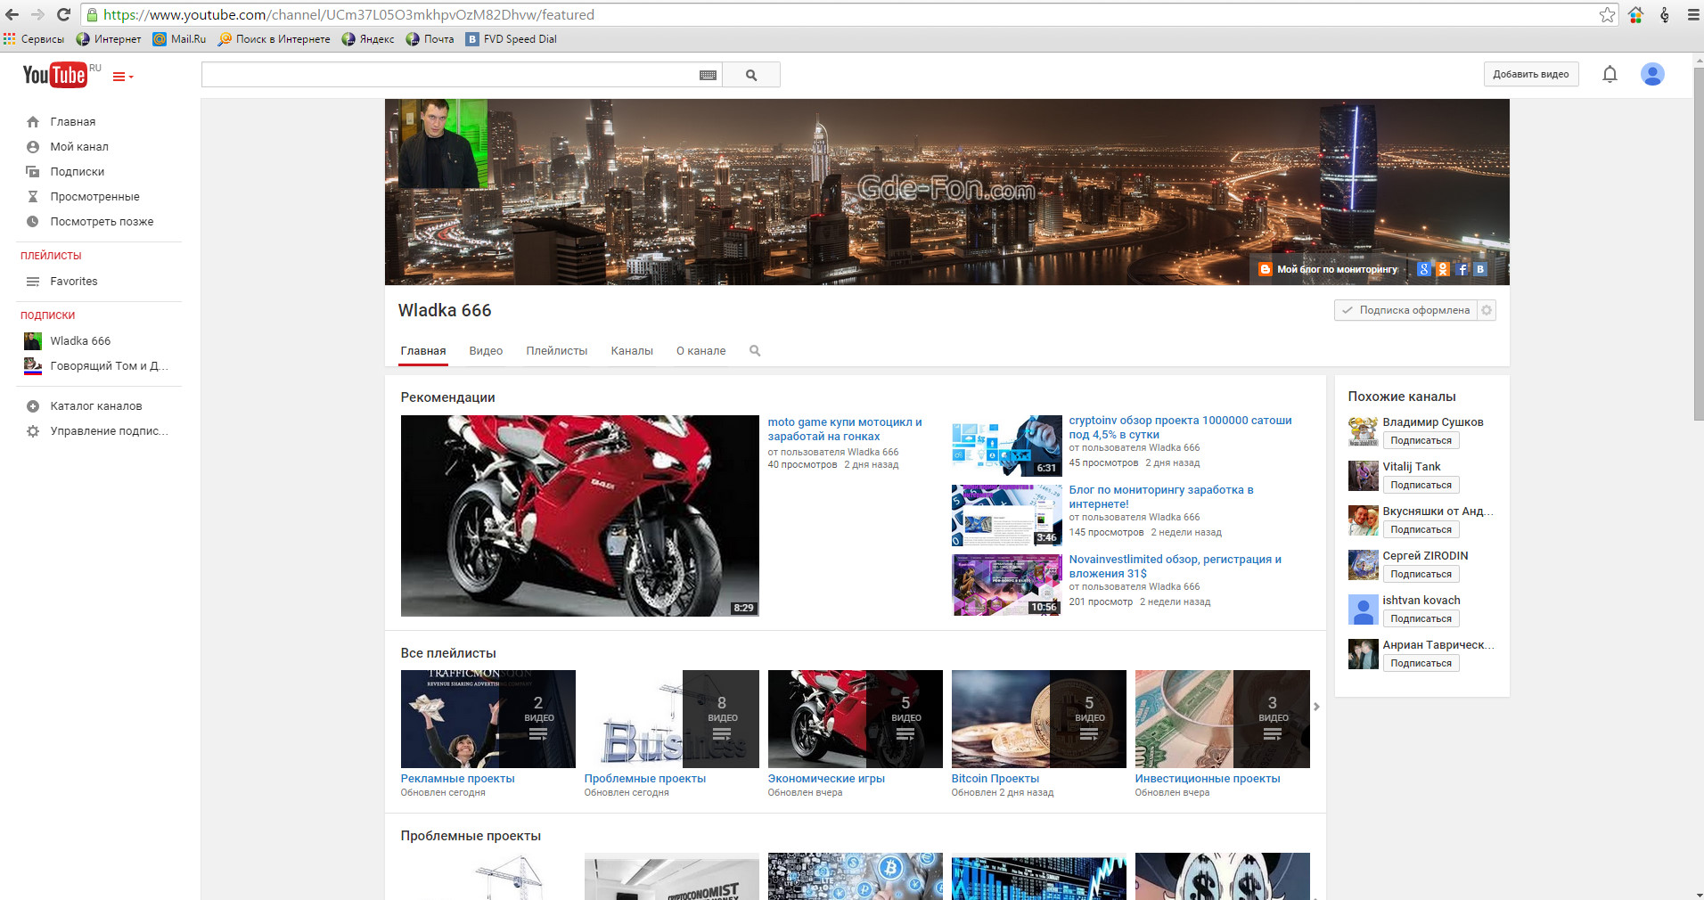Open the Facebook link icon on the banner
The height and width of the screenshot is (900, 1704).
tap(1462, 269)
